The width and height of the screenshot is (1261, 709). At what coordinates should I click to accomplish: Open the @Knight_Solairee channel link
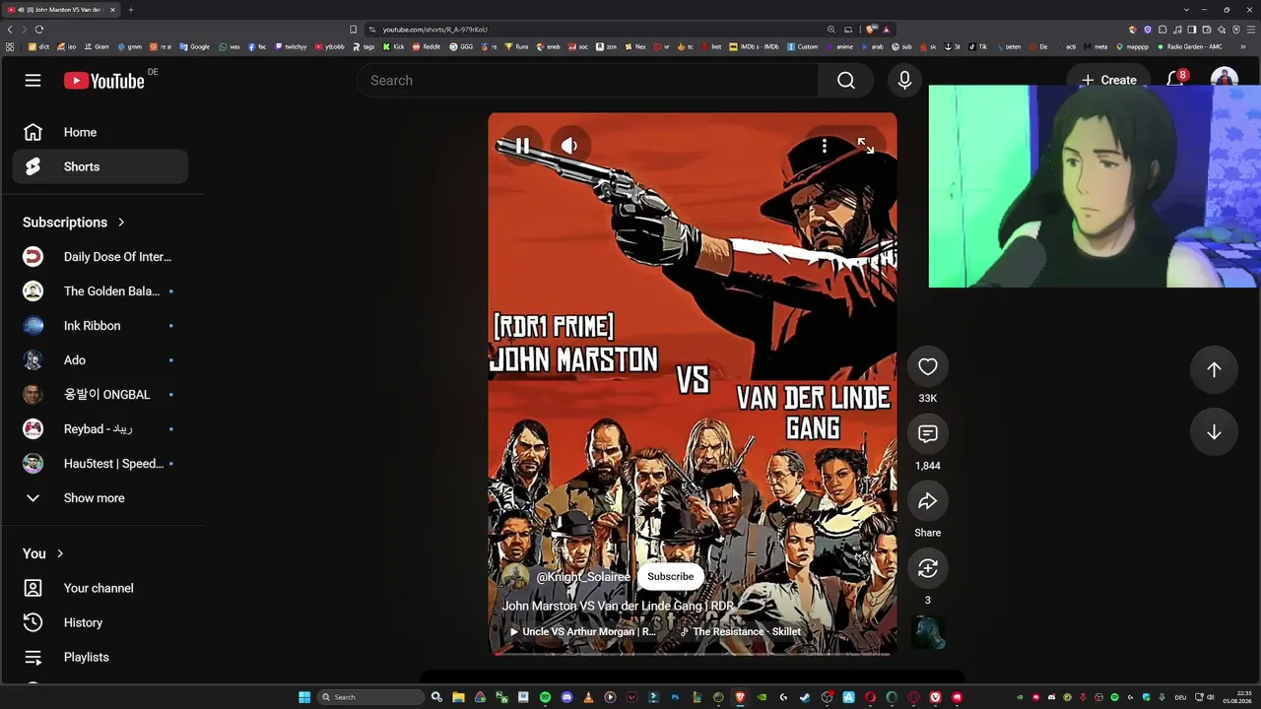pos(583,577)
